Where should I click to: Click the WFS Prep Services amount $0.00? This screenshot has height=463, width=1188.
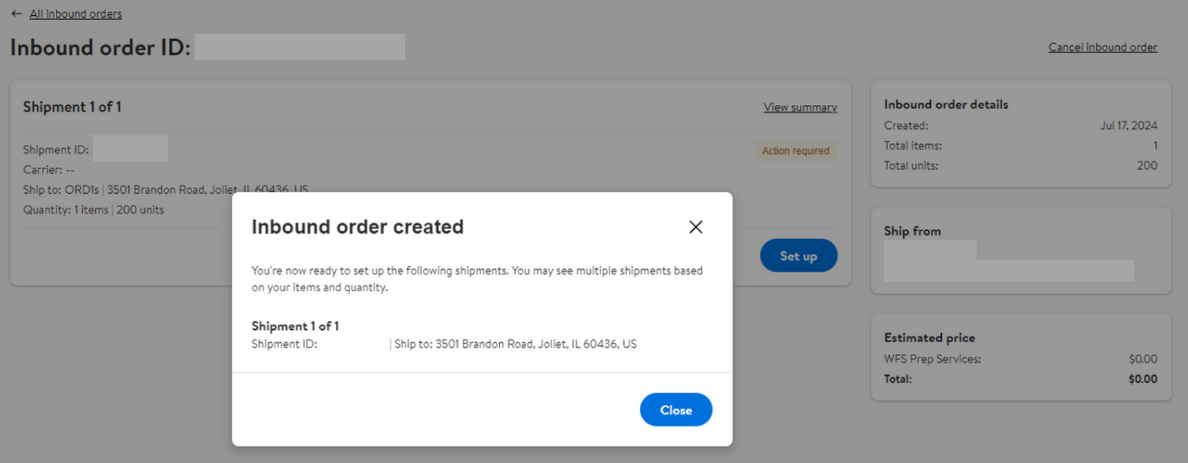[x=1143, y=359]
